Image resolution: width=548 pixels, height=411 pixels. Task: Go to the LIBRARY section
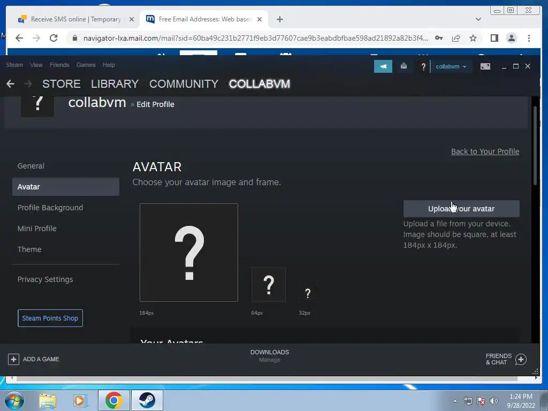click(115, 84)
